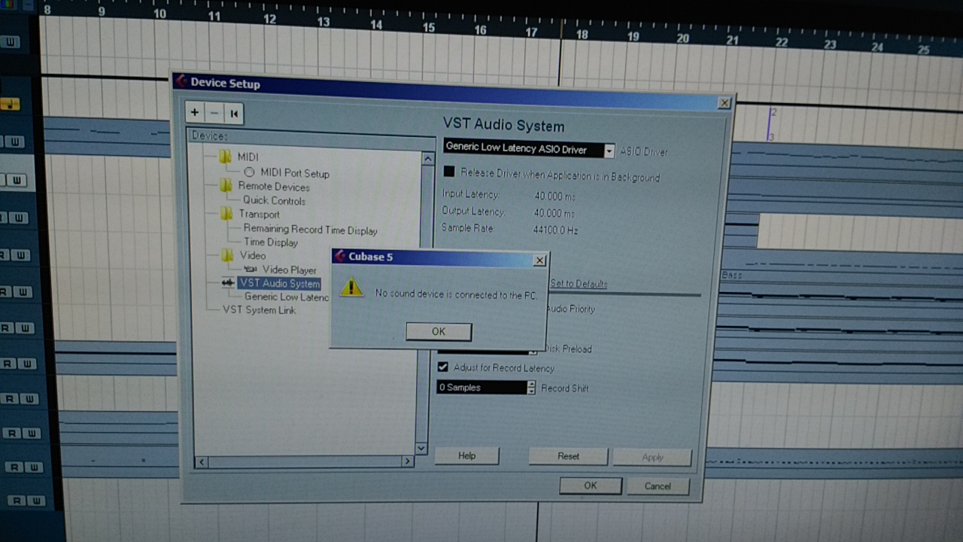This screenshot has height=542, width=963.
Task: Click the Video Player camera icon
Action: (250, 269)
